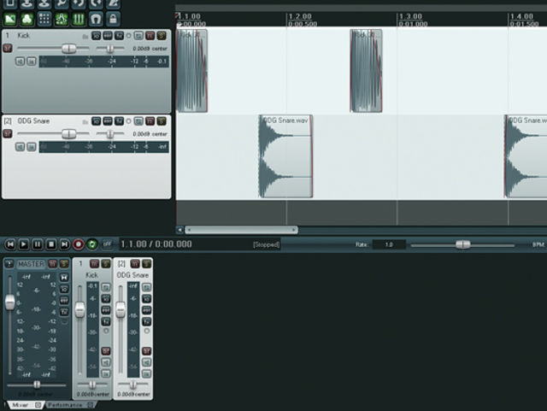This screenshot has width=547, height=411.
Task: Mute the Kick channel strip in mixer
Action: pos(94,264)
